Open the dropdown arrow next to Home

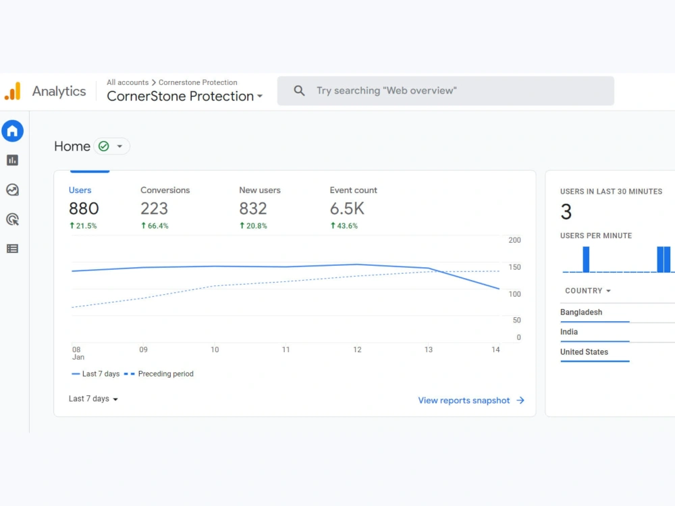coord(119,146)
